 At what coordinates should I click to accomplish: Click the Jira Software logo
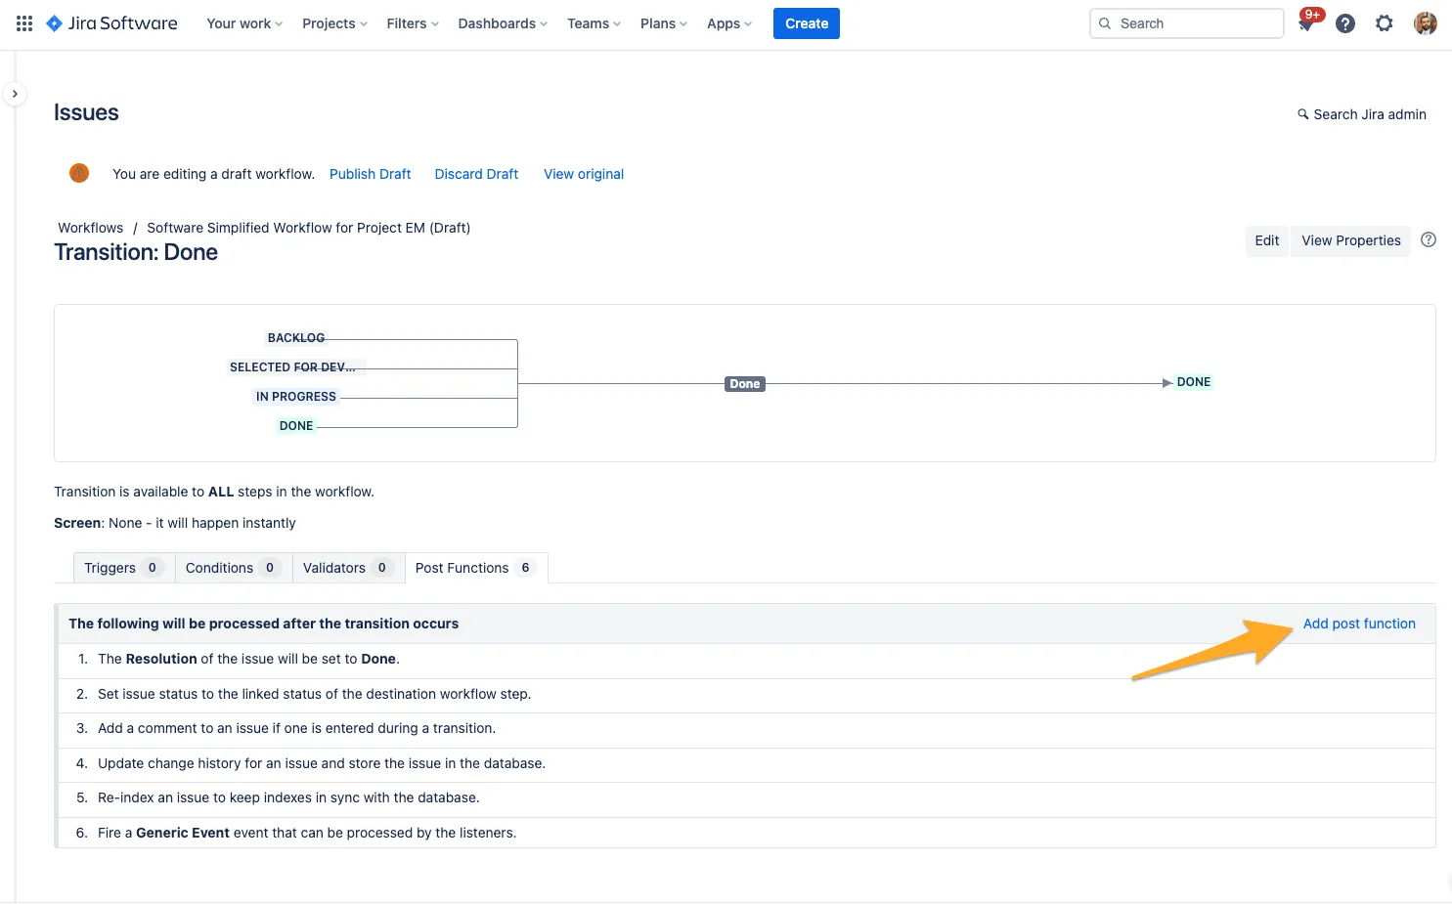tap(111, 23)
